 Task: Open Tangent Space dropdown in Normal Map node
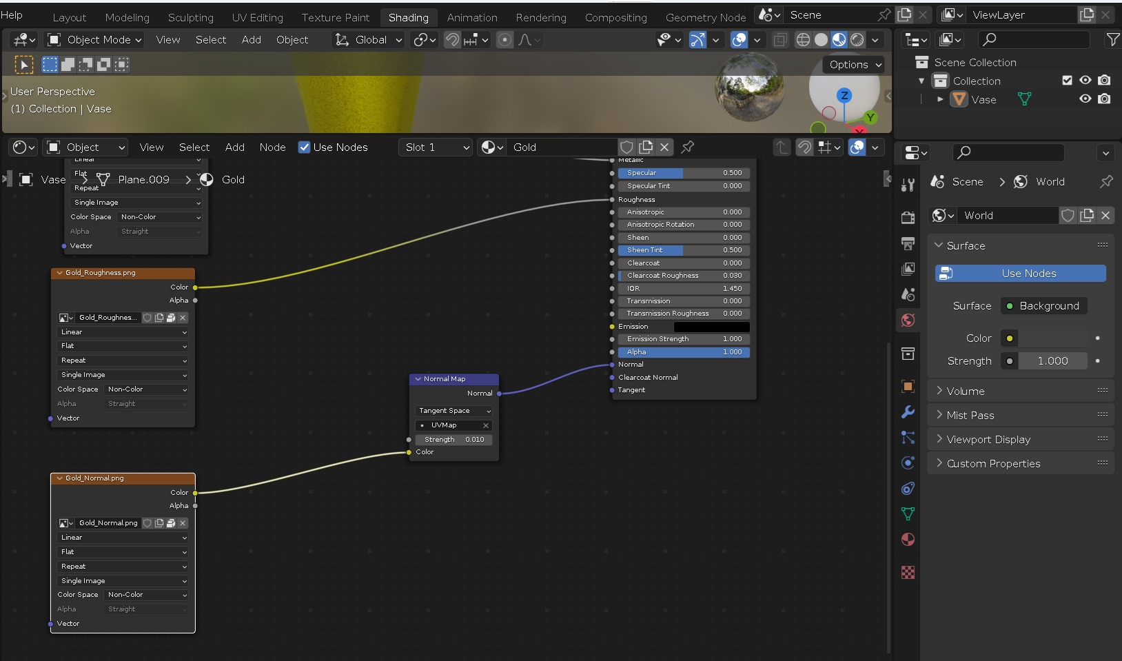[x=453, y=411]
